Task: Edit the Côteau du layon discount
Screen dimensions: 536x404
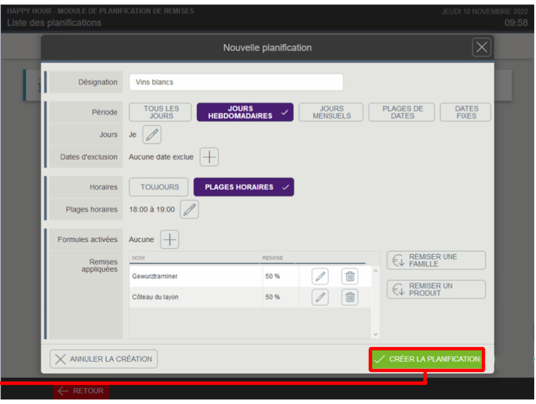Action: click(320, 297)
